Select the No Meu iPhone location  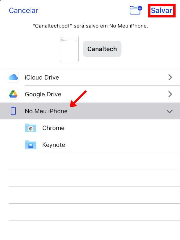click(90, 111)
